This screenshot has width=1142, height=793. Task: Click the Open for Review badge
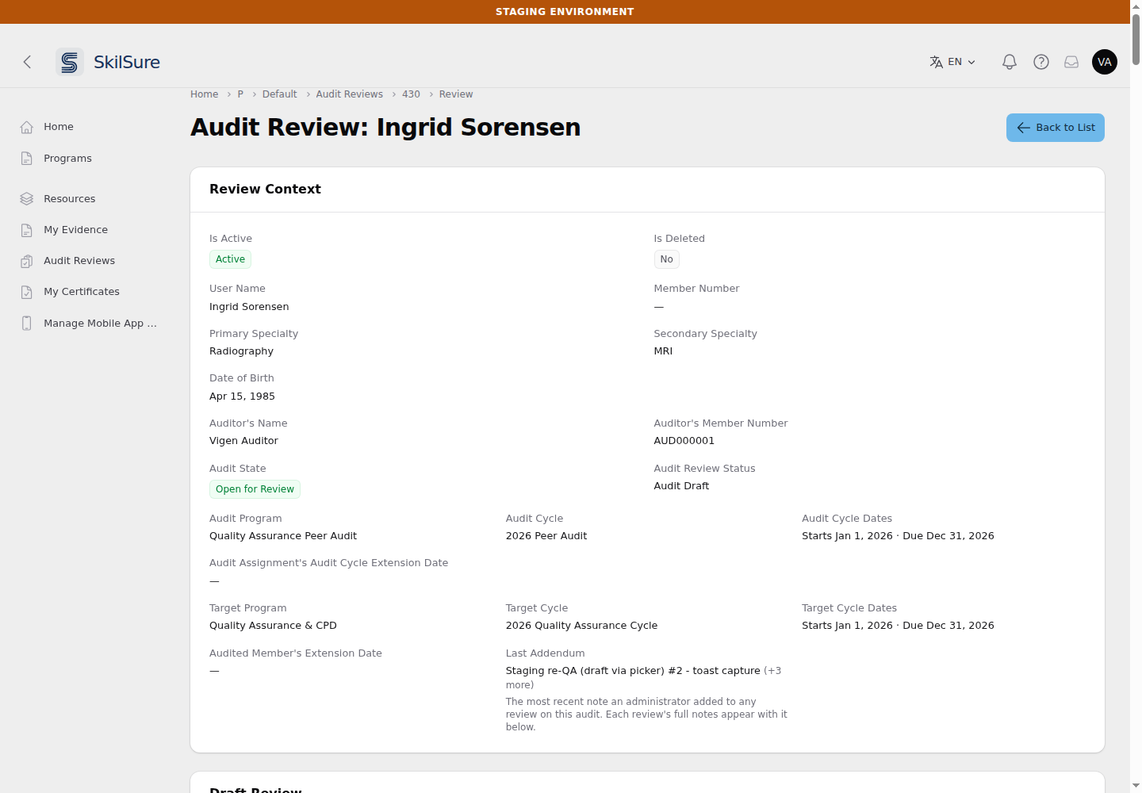(255, 489)
